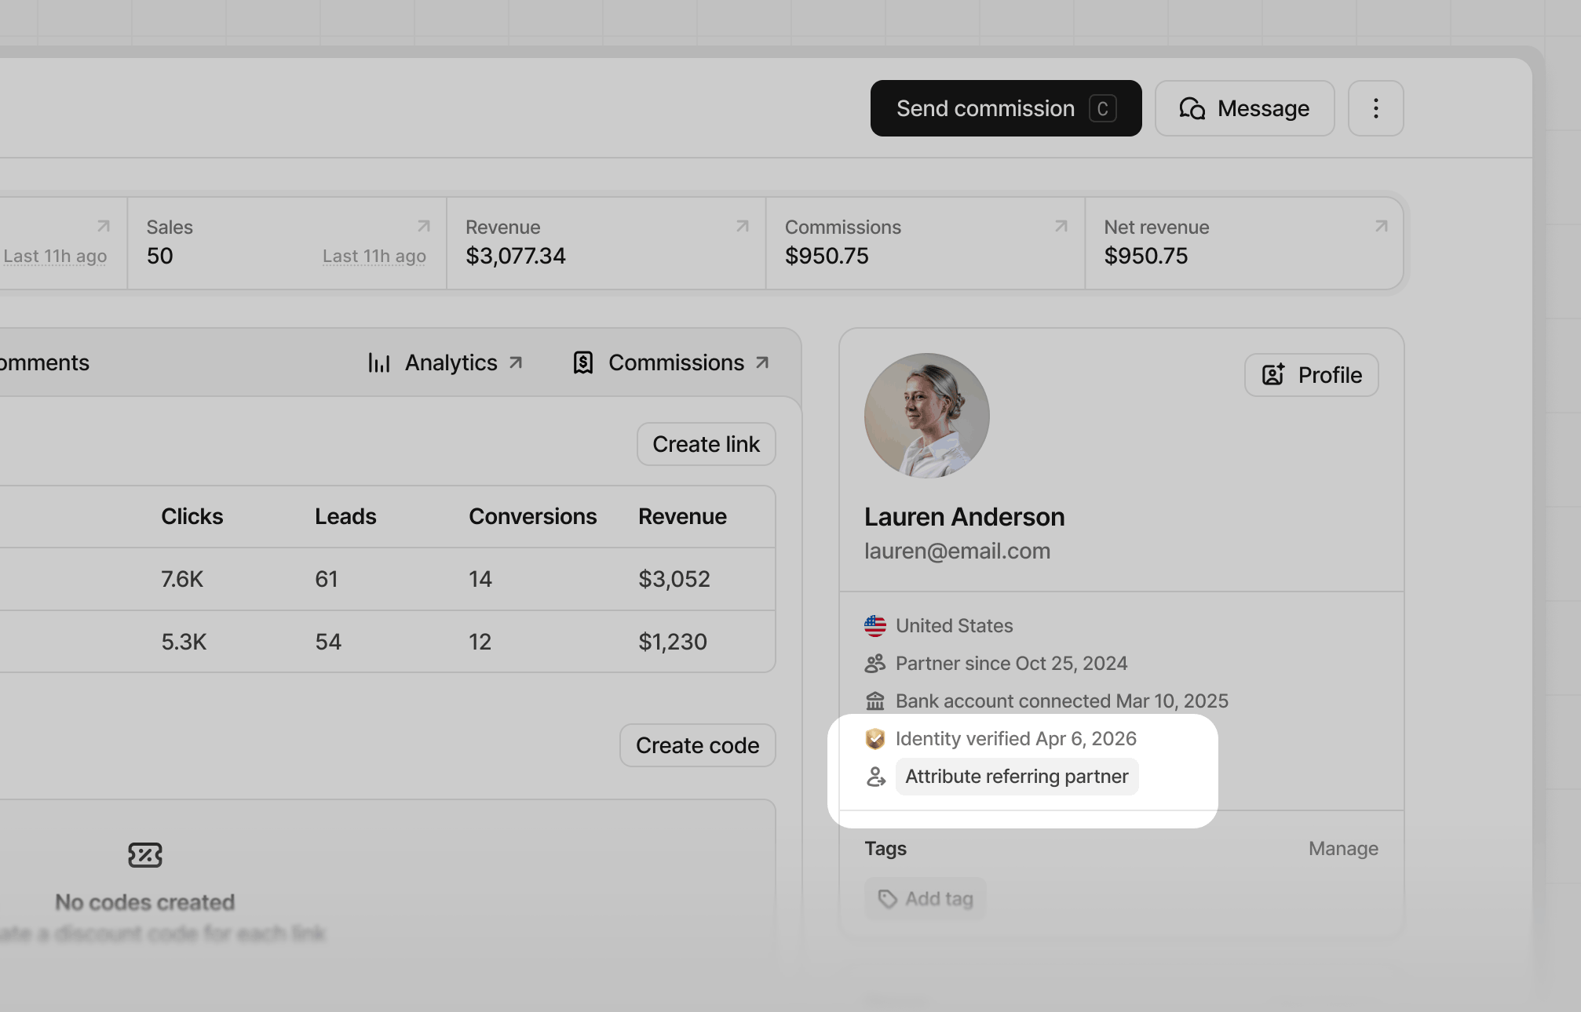Open the Analytics link
The width and height of the screenshot is (1581, 1012).
pos(445,362)
